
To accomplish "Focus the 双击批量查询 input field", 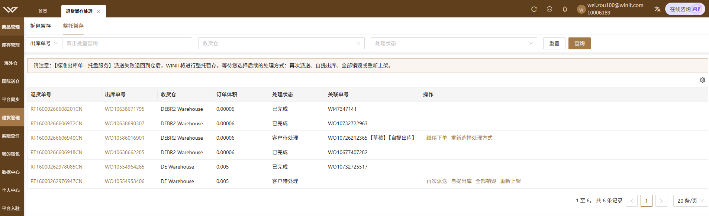I will pyautogui.click(x=127, y=43).
